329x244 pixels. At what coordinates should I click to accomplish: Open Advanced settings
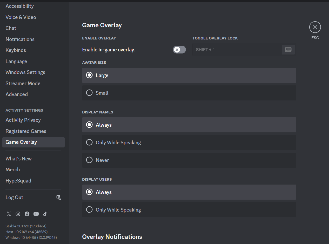[33, 94]
